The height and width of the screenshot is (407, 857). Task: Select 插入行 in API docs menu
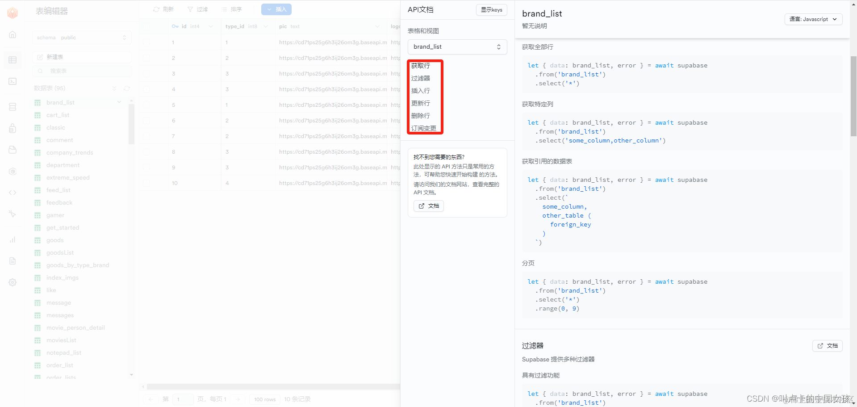[x=421, y=91]
